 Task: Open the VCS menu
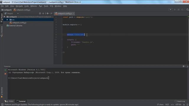click(51, 6)
